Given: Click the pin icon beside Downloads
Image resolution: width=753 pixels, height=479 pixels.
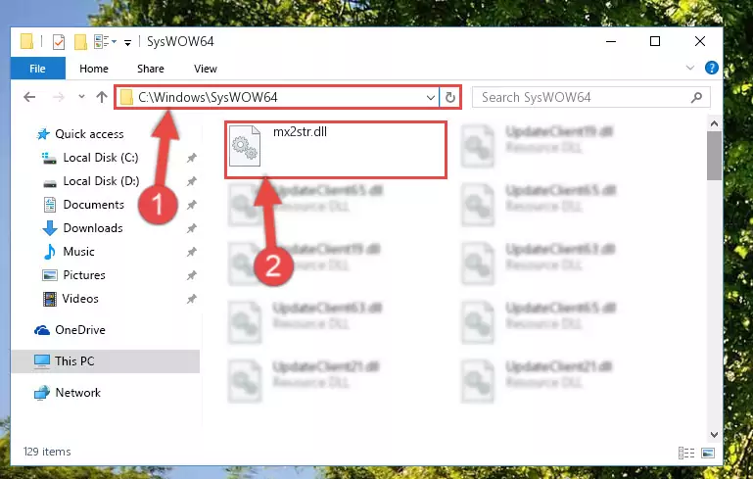Looking at the screenshot, I should coord(192,228).
